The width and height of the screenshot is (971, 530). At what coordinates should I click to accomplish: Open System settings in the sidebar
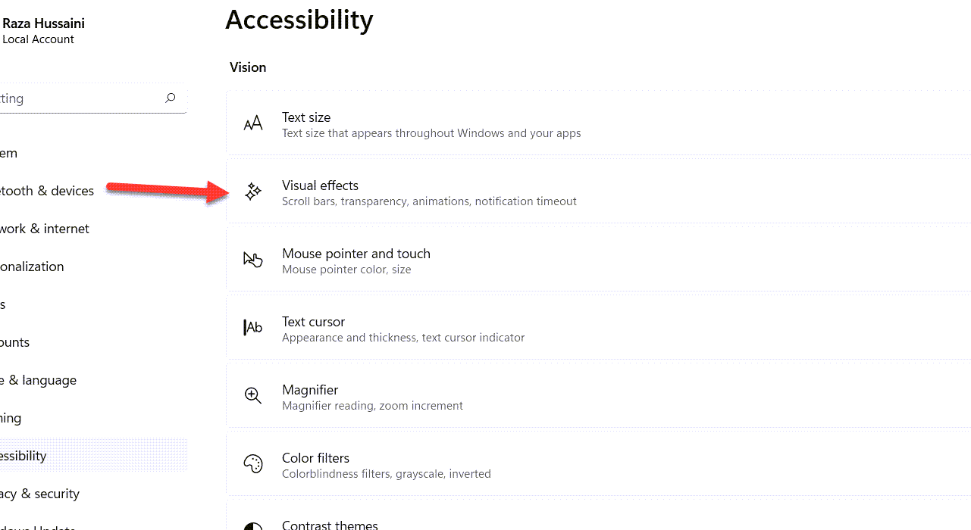click(x=9, y=153)
